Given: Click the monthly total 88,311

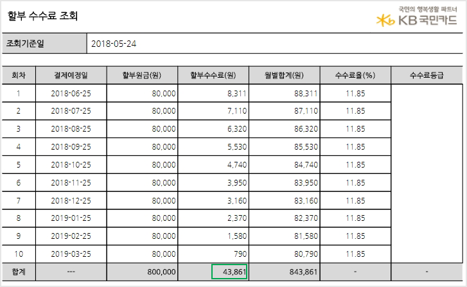Looking at the screenshot, I should pyautogui.click(x=306, y=94).
